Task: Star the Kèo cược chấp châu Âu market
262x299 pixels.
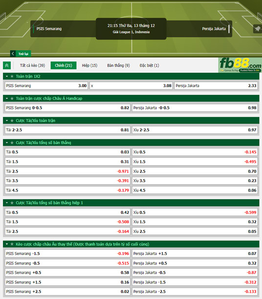Action: 12,244
